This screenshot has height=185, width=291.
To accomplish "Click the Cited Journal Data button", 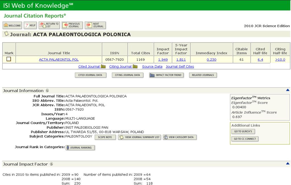I will pos(91,75).
